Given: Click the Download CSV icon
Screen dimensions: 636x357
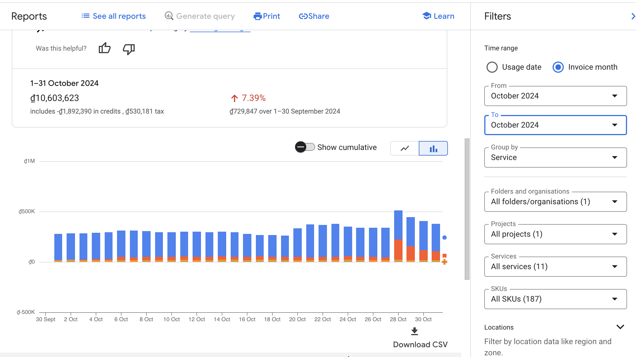Looking at the screenshot, I should [414, 331].
